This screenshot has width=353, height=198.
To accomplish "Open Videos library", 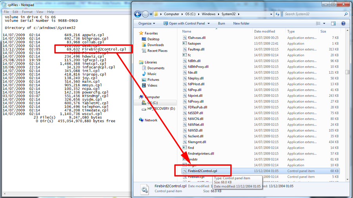I will point(152,85).
